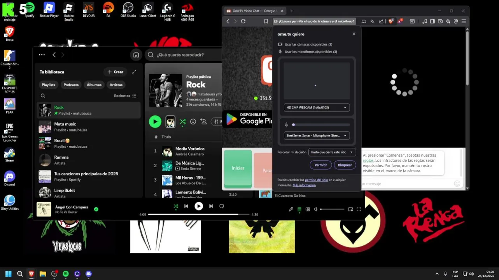Open Limp Bizkit artist entry
Screen dimensions: 499x280
(89, 193)
